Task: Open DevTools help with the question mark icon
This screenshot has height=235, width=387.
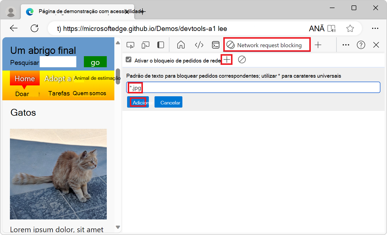Action: pos(361,45)
